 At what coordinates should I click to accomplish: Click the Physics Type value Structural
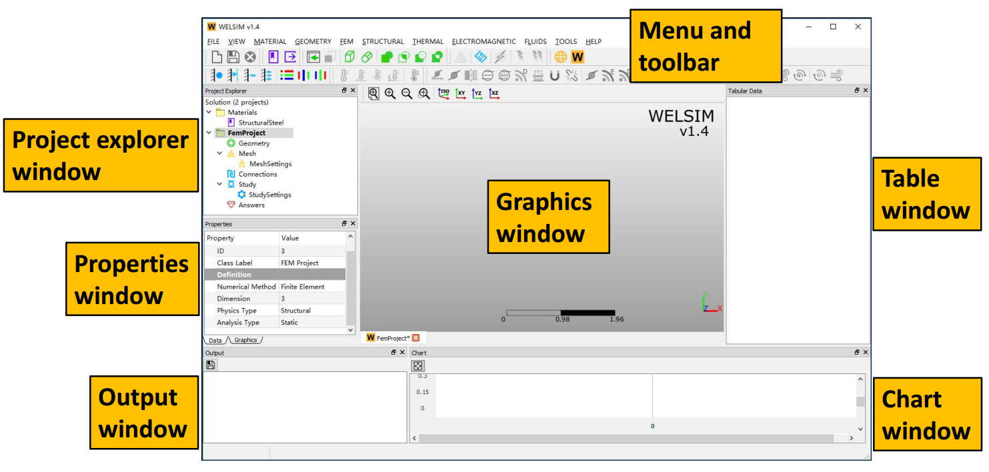point(295,311)
